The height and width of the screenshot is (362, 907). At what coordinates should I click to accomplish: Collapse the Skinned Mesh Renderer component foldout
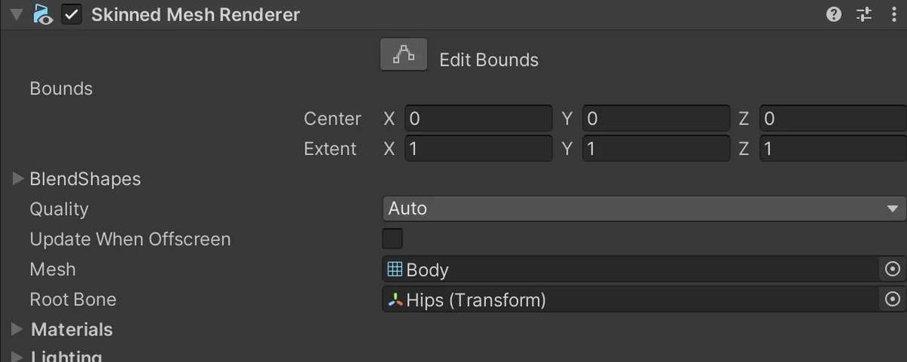pyautogui.click(x=16, y=14)
